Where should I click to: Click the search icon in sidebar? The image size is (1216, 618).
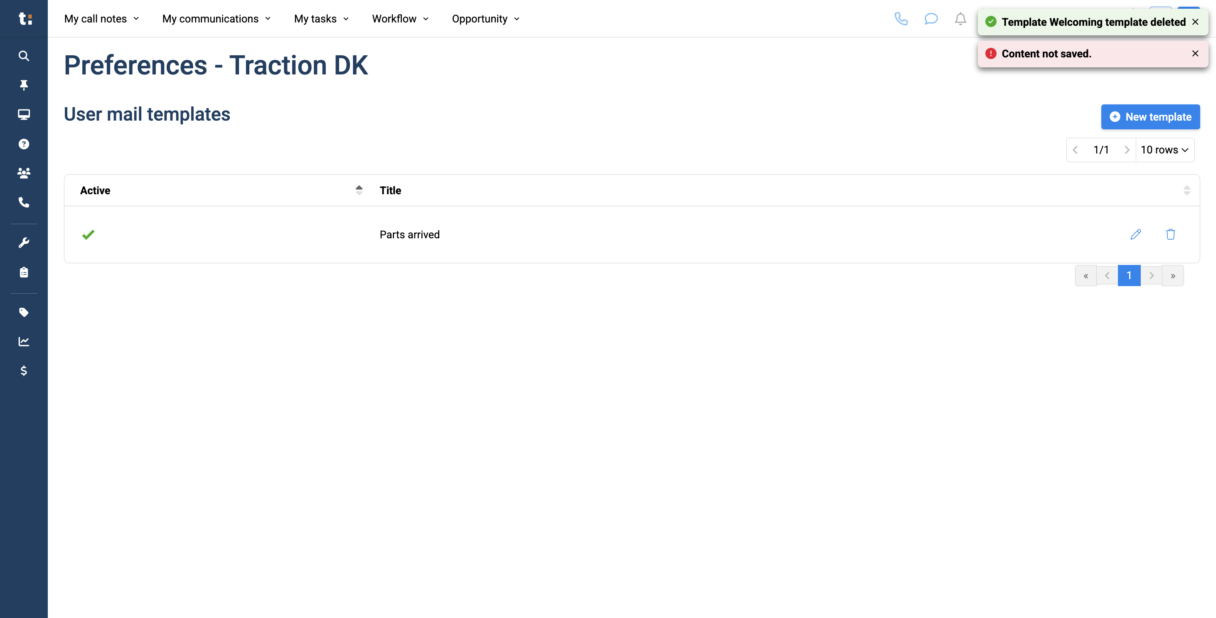[24, 56]
